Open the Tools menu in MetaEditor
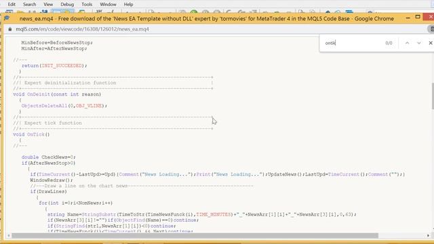 click(87, 5)
